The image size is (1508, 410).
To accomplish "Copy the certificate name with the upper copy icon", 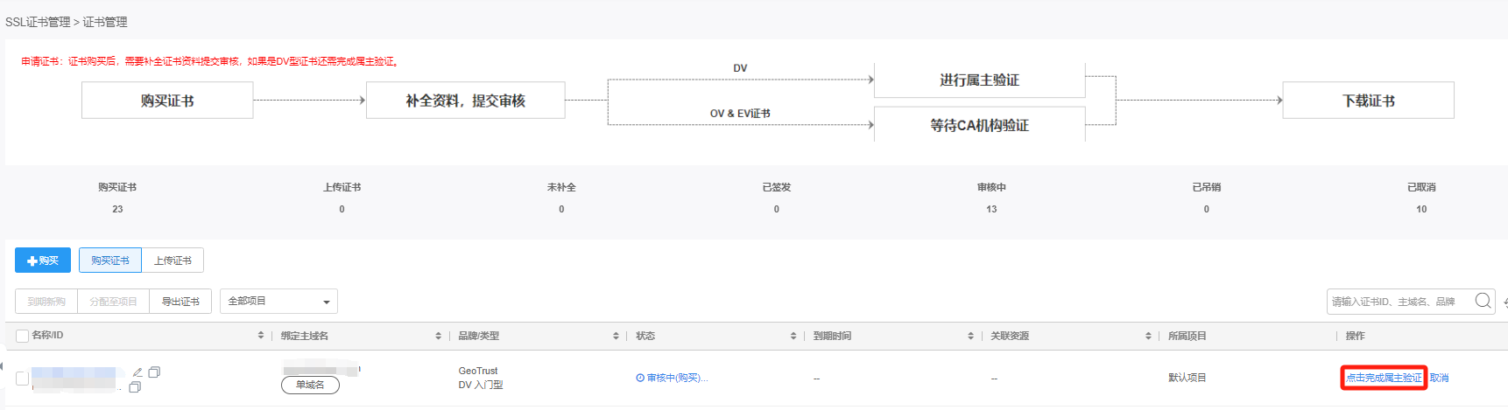I will [x=154, y=372].
